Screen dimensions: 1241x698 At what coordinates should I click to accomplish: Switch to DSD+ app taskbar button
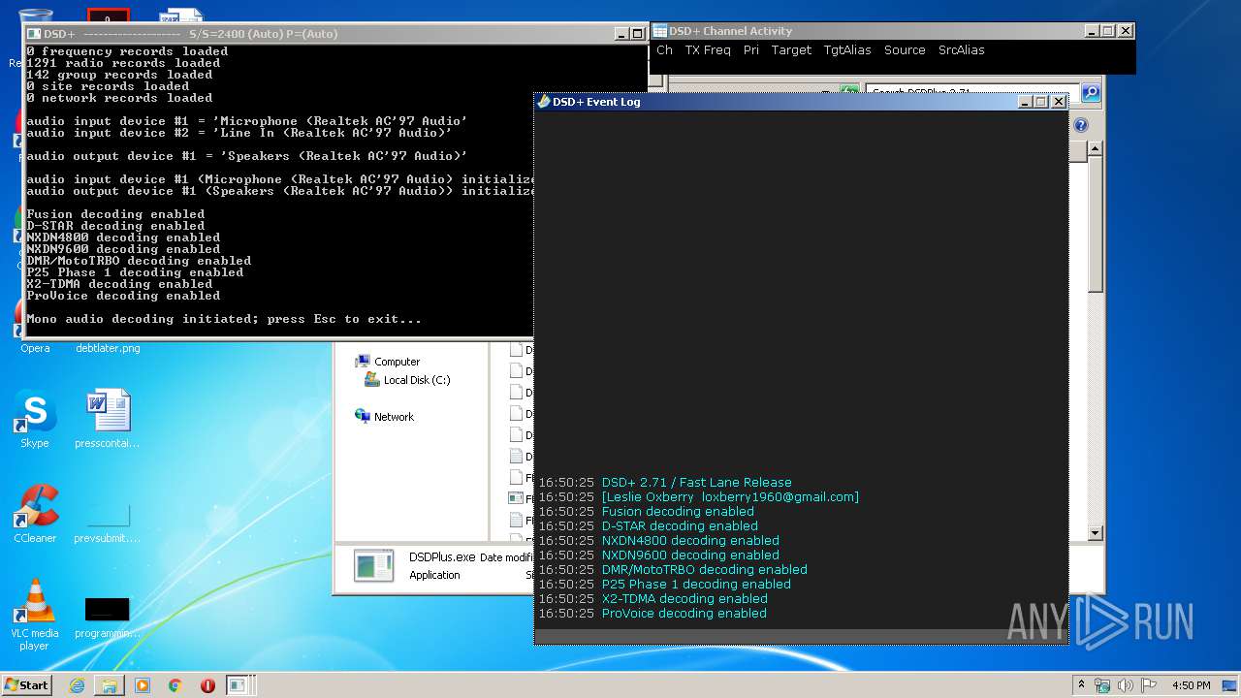click(x=239, y=685)
